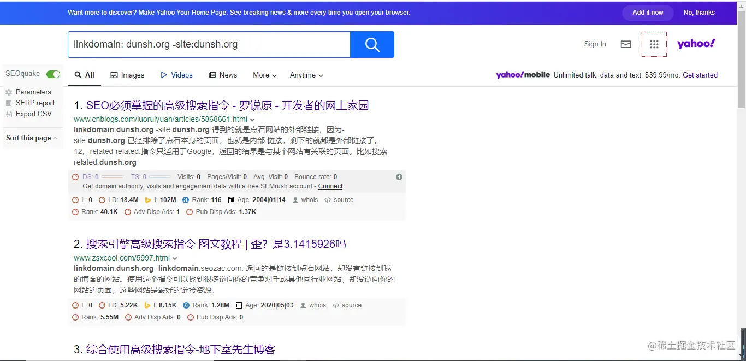Click the whois person icon for zsxcool result
This screenshot has height=361, width=746.
click(x=304, y=305)
